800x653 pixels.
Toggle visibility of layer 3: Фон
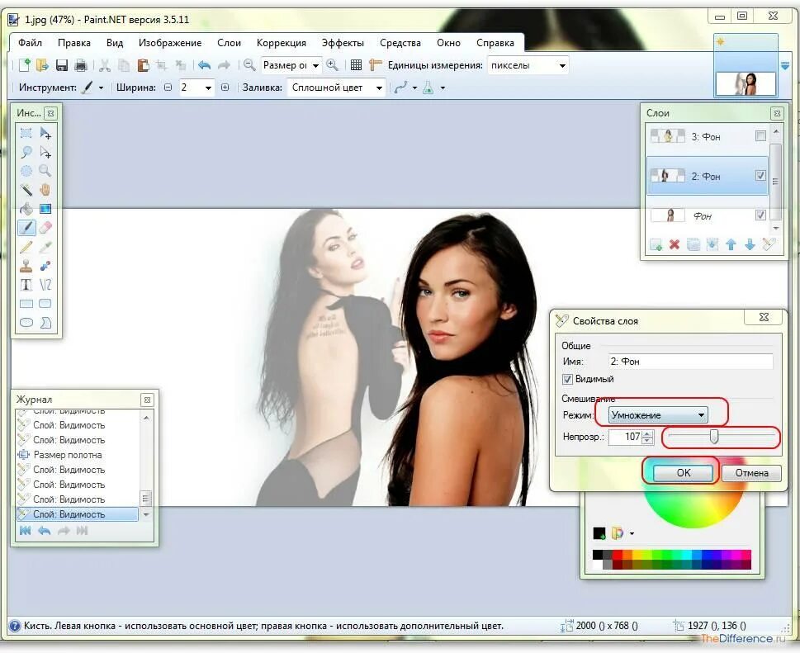pyautogui.click(x=760, y=135)
